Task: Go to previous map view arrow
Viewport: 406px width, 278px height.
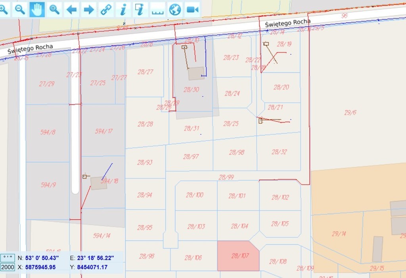Action: point(71,9)
